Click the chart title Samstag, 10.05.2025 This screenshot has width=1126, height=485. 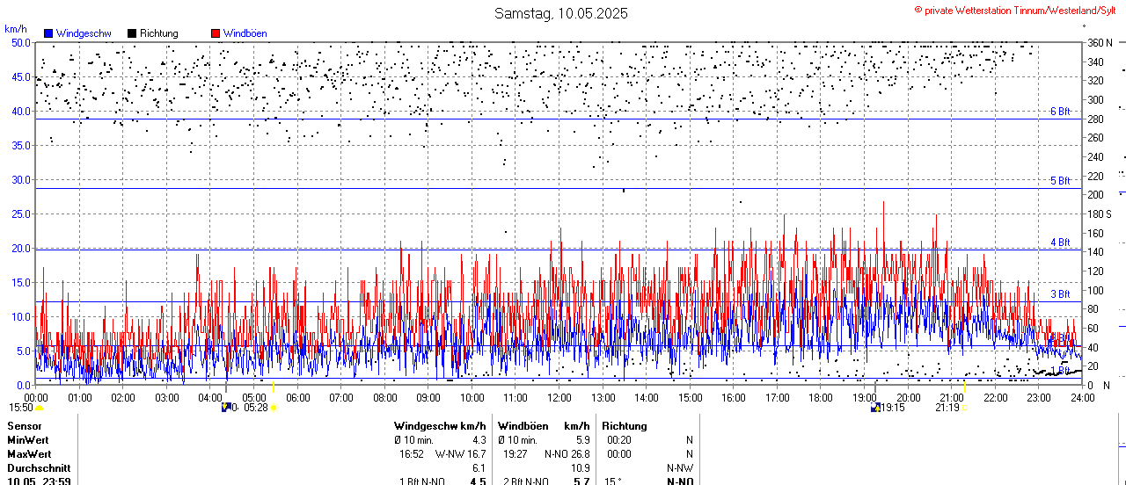point(561,13)
